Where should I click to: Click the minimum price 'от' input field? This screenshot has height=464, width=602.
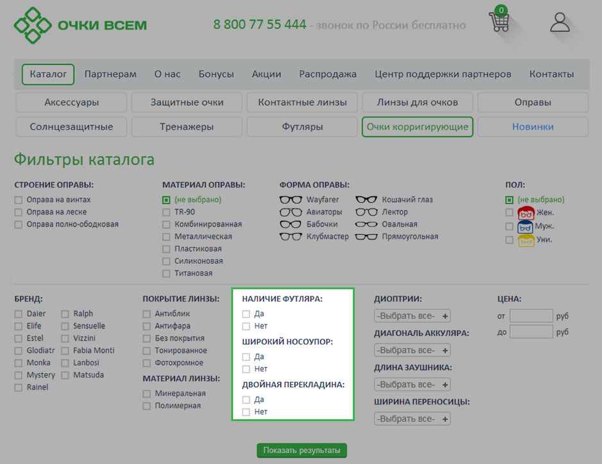tap(531, 316)
